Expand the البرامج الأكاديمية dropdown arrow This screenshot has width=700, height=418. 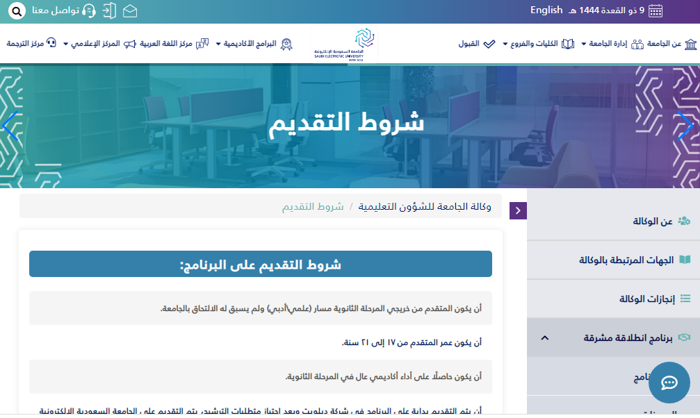(218, 44)
